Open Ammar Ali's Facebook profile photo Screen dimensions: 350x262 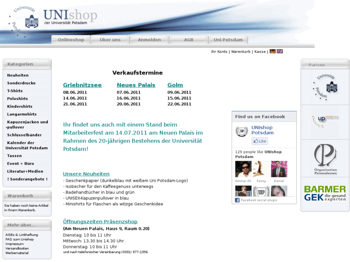coord(243,169)
